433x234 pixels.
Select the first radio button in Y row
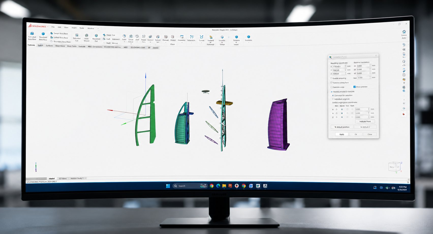point(336,113)
